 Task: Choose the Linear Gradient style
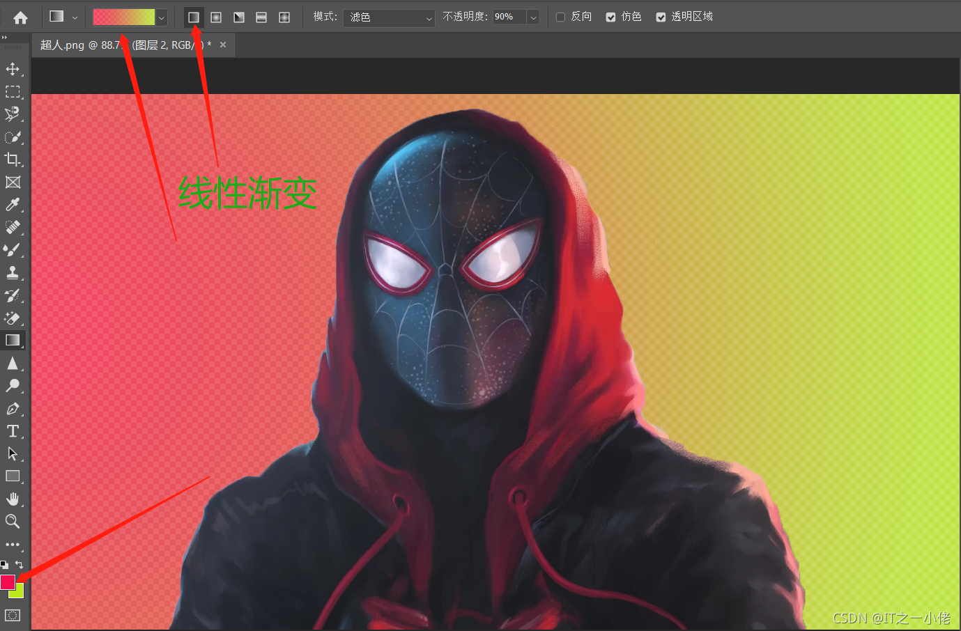[194, 17]
